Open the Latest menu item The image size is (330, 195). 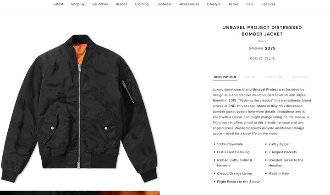coord(58,4)
